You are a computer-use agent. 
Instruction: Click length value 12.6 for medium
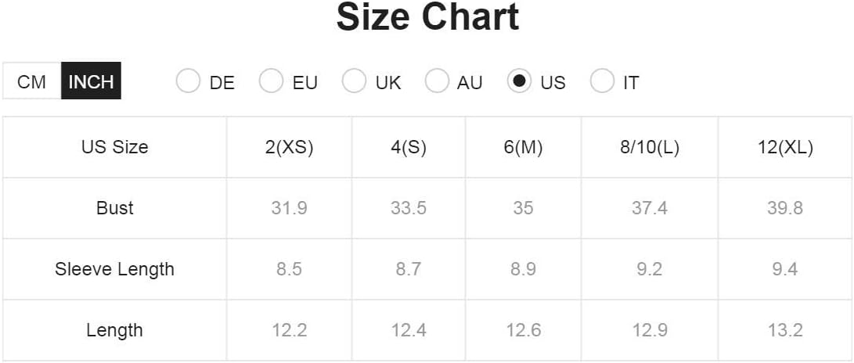pos(523,330)
